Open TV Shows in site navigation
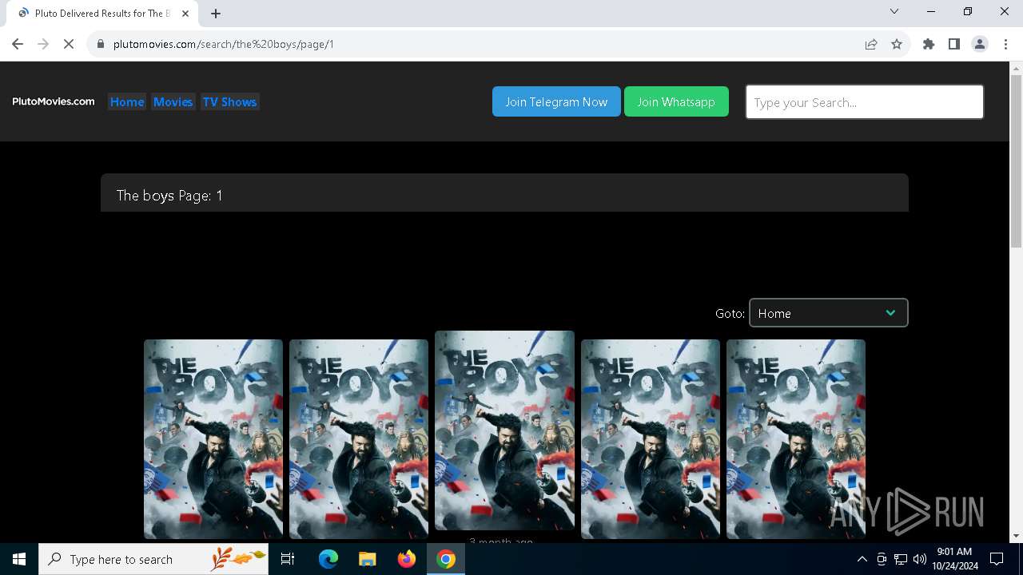This screenshot has width=1023, height=575. [x=229, y=102]
